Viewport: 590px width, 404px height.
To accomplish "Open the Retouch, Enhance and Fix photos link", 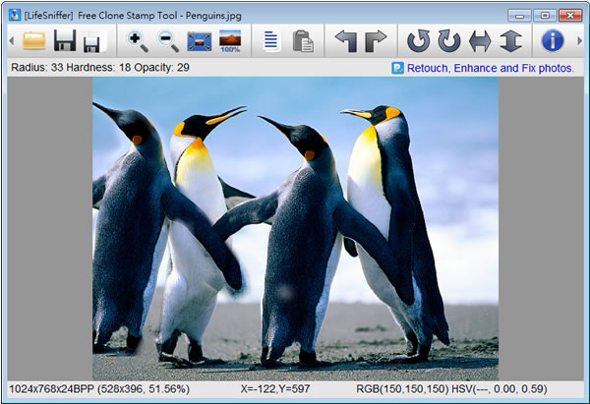I will 489,69.
